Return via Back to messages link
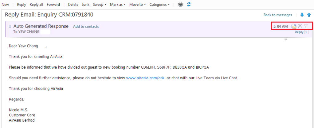This screenshot has width=314, height=128. click(x=277, y=15)
